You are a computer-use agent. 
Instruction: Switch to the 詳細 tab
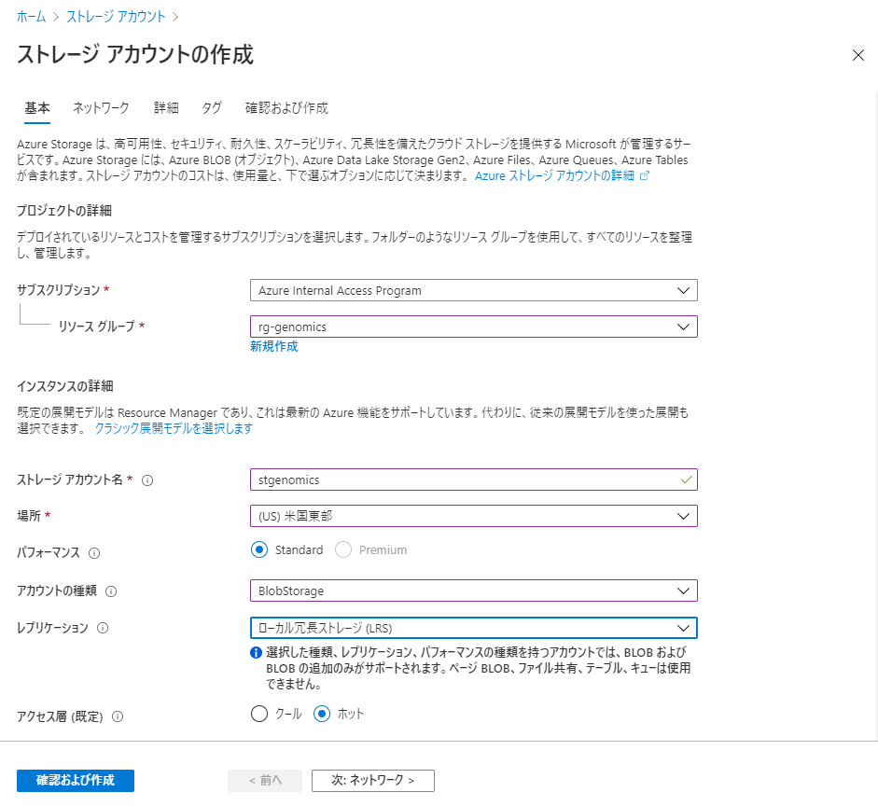(166, 108)
